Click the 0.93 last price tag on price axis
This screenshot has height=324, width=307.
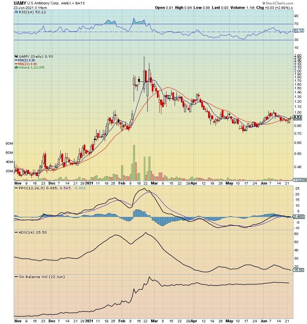(297, 117)
